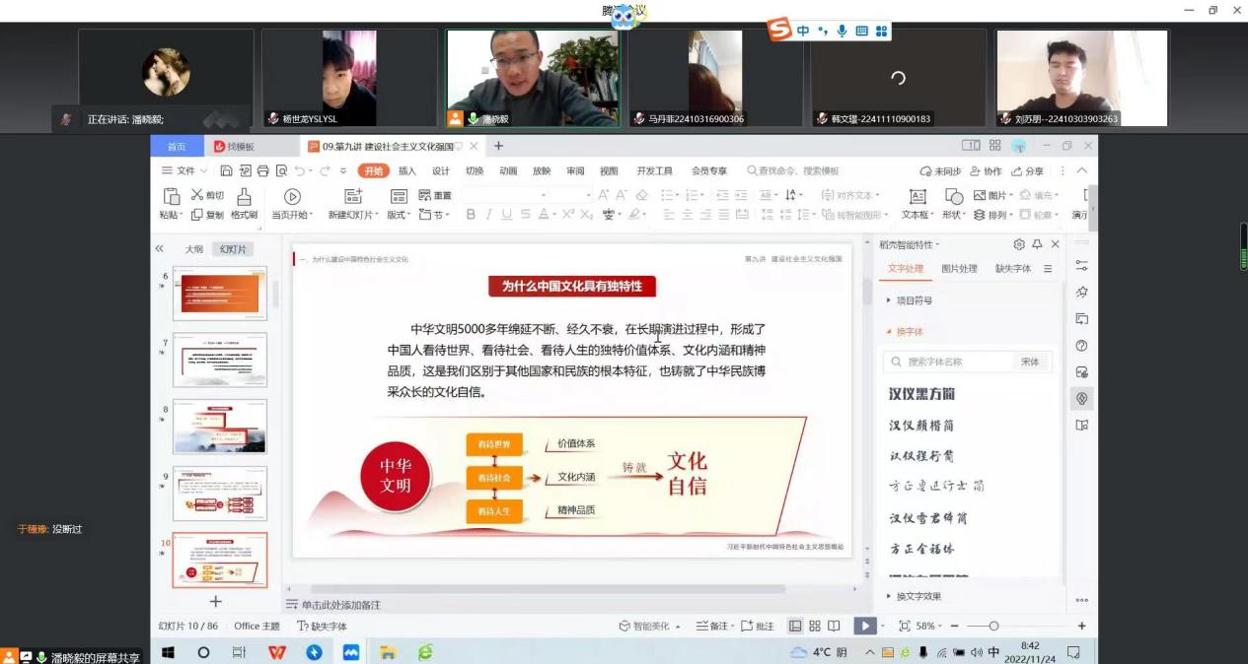Click the 新建幻灯片 new slide icon
Screen dimensions: 1248x664
[352, 197]
